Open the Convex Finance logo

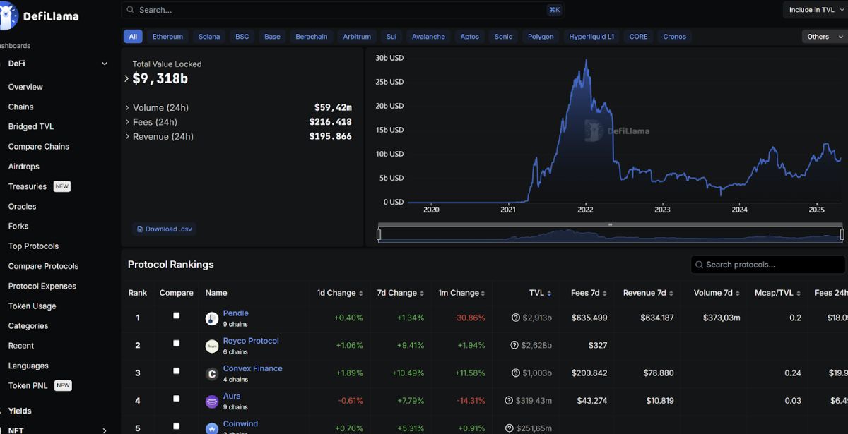(x=212, y=373)
